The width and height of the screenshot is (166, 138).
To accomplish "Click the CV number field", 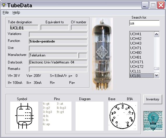I will (79, 27).
